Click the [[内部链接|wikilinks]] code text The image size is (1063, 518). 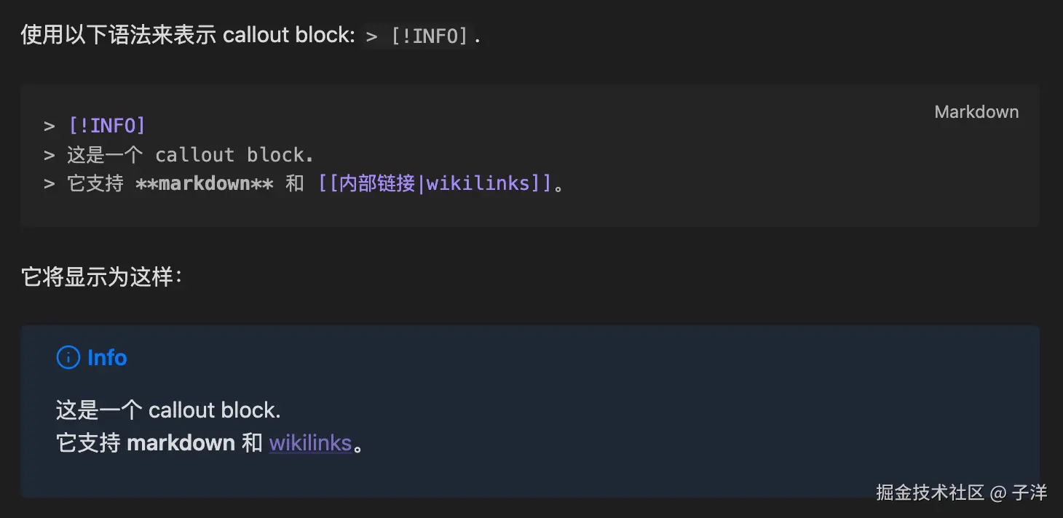pos(435,183)
